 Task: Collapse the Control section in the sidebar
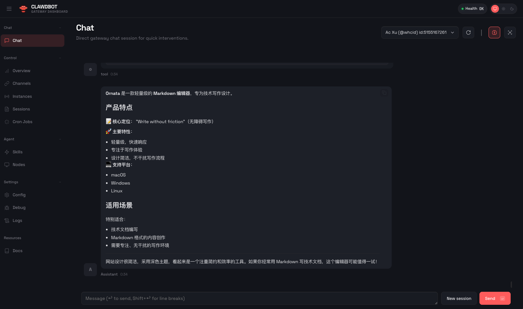(x=60, y=58)
